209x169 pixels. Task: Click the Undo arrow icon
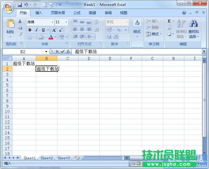coord(26,5)
